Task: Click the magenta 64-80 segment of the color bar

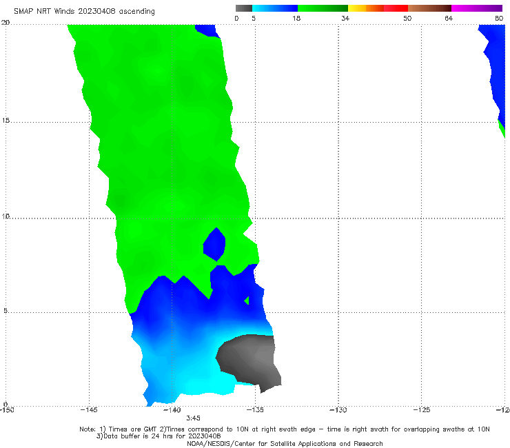Action: coord(477,8)
